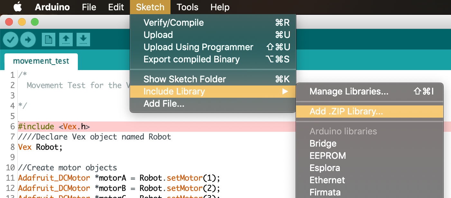The width and height of the screenshot is (451, 198).
Task: Include the Firmata library
Action: pyautogui.click(x=370, y=192)
